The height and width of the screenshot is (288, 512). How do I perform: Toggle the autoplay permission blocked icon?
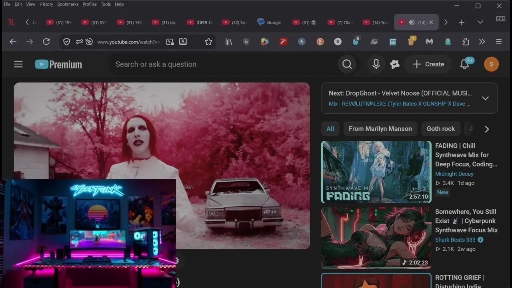[89, 42]
